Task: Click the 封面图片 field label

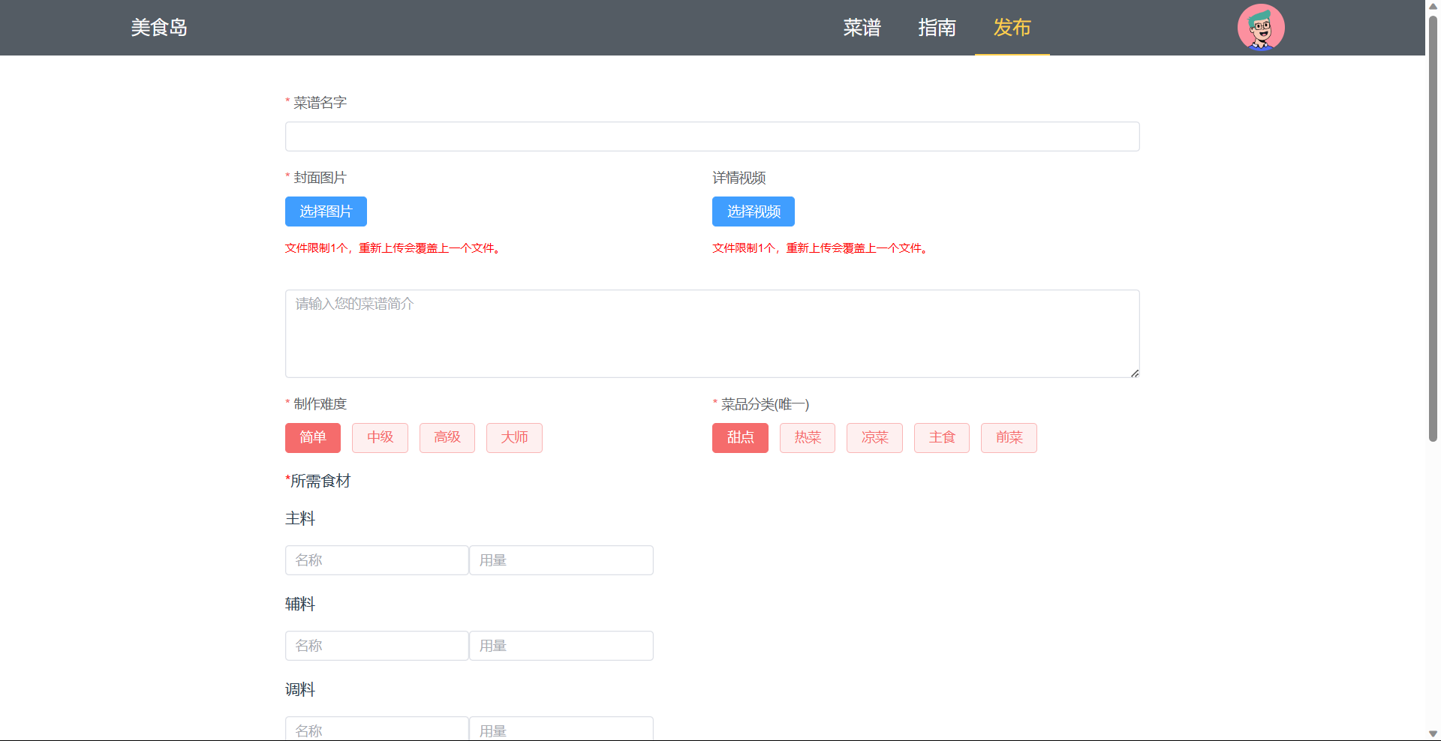Action: (x=320, y=178)
